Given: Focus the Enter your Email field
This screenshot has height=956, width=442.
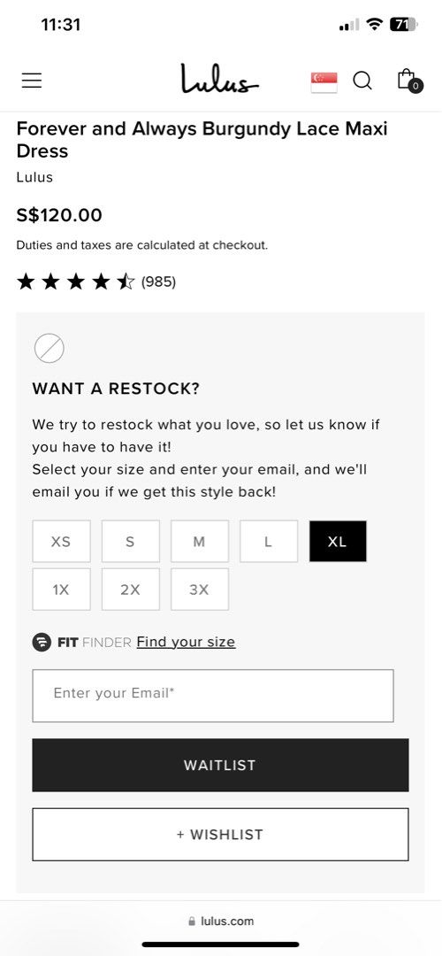Looking at the screenshot, I should pos(213,696).
